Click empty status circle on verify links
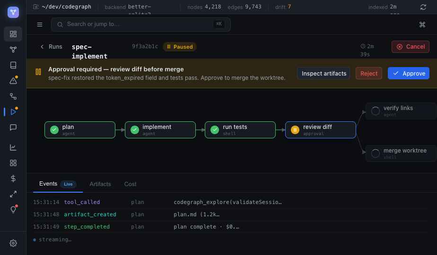Image resolution: width=437 pixels, height=255 pixels. click(376, 111)
